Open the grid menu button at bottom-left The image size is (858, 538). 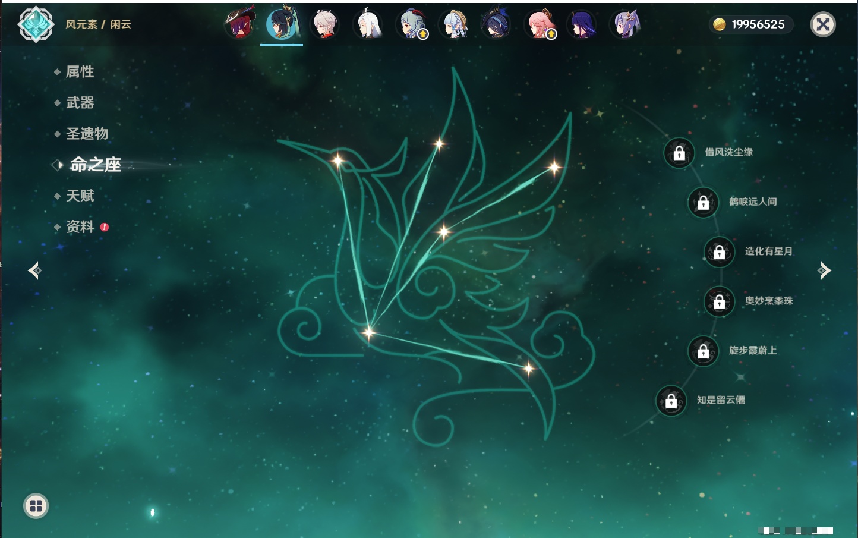(36, 506)
